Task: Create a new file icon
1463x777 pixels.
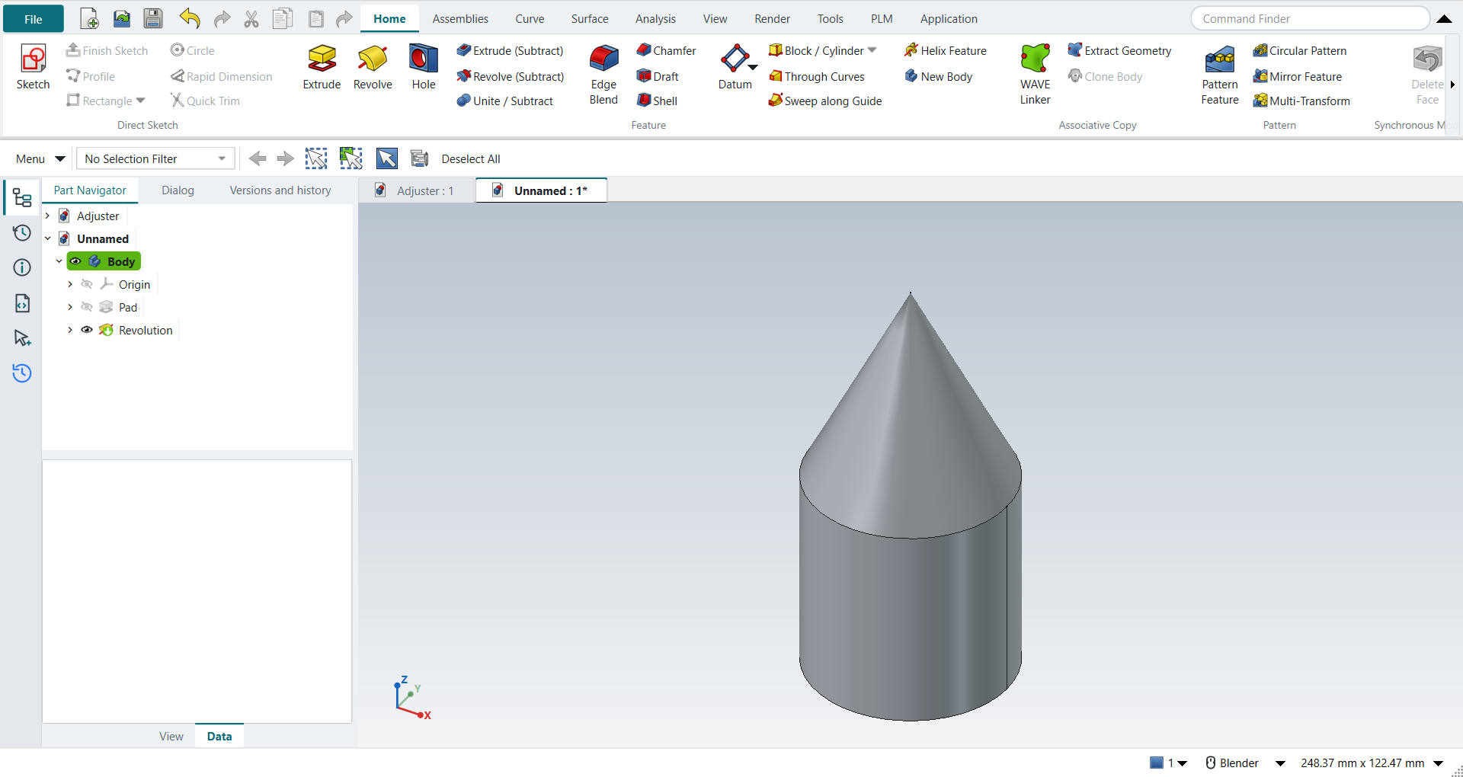Action: 89,18
